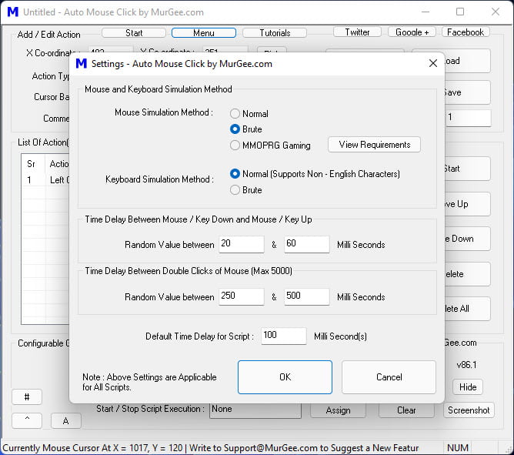Confirm settings with OK button

coord(285,377)
